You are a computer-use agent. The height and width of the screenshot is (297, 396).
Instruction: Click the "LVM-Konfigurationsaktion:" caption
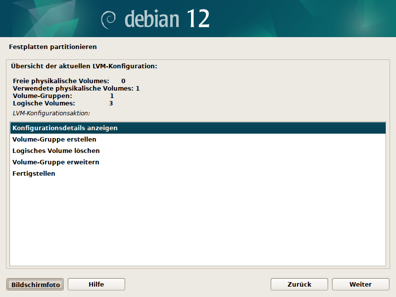coord(51,113)
